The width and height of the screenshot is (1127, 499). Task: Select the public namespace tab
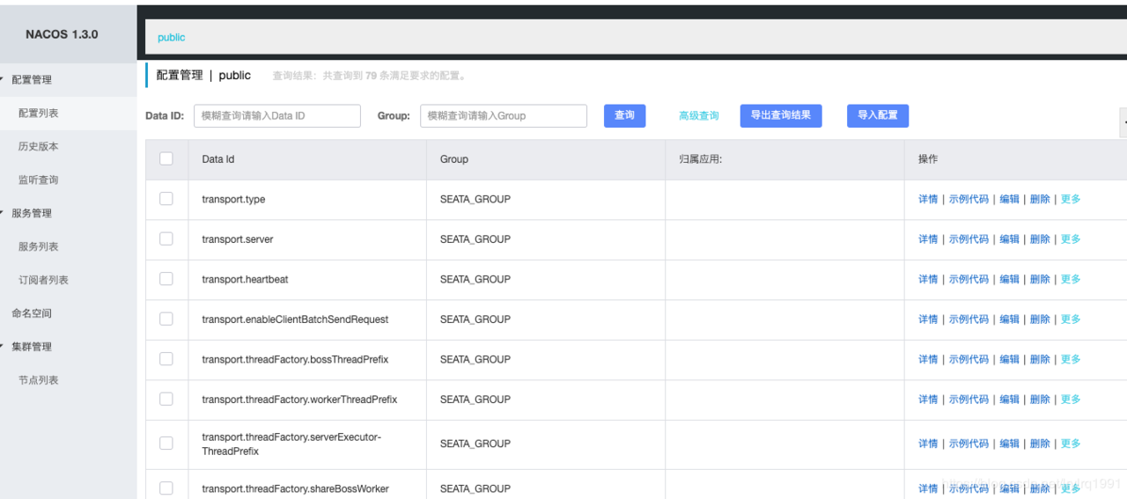tap(171, 37)
